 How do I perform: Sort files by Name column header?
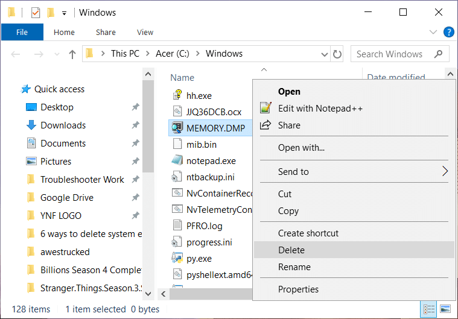(x=182, y=77)
